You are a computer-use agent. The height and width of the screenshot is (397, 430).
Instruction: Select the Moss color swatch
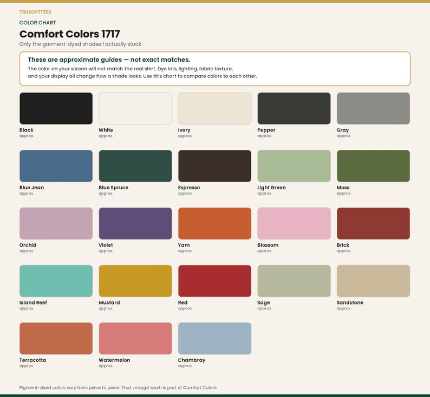373,166
